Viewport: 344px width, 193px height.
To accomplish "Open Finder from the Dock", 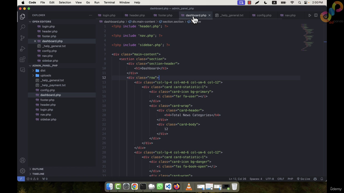I will point(109,187).
